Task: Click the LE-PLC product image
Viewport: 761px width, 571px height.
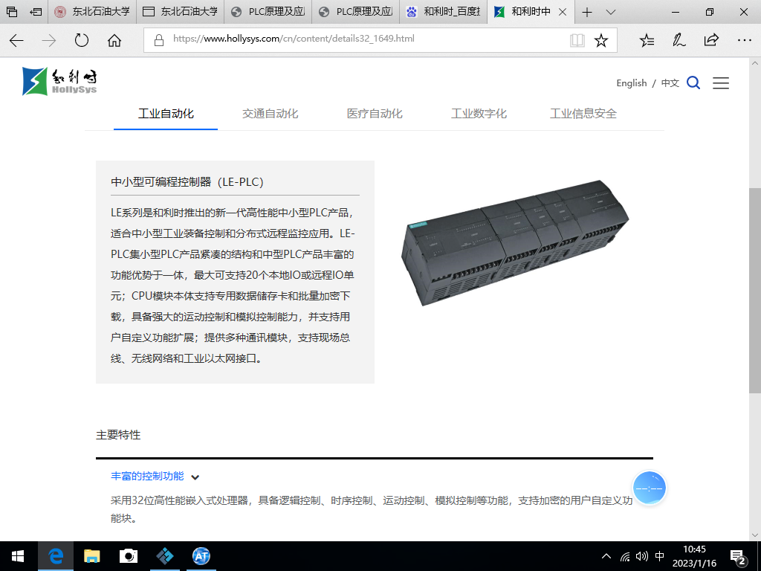Action: [x=515, y=243]
